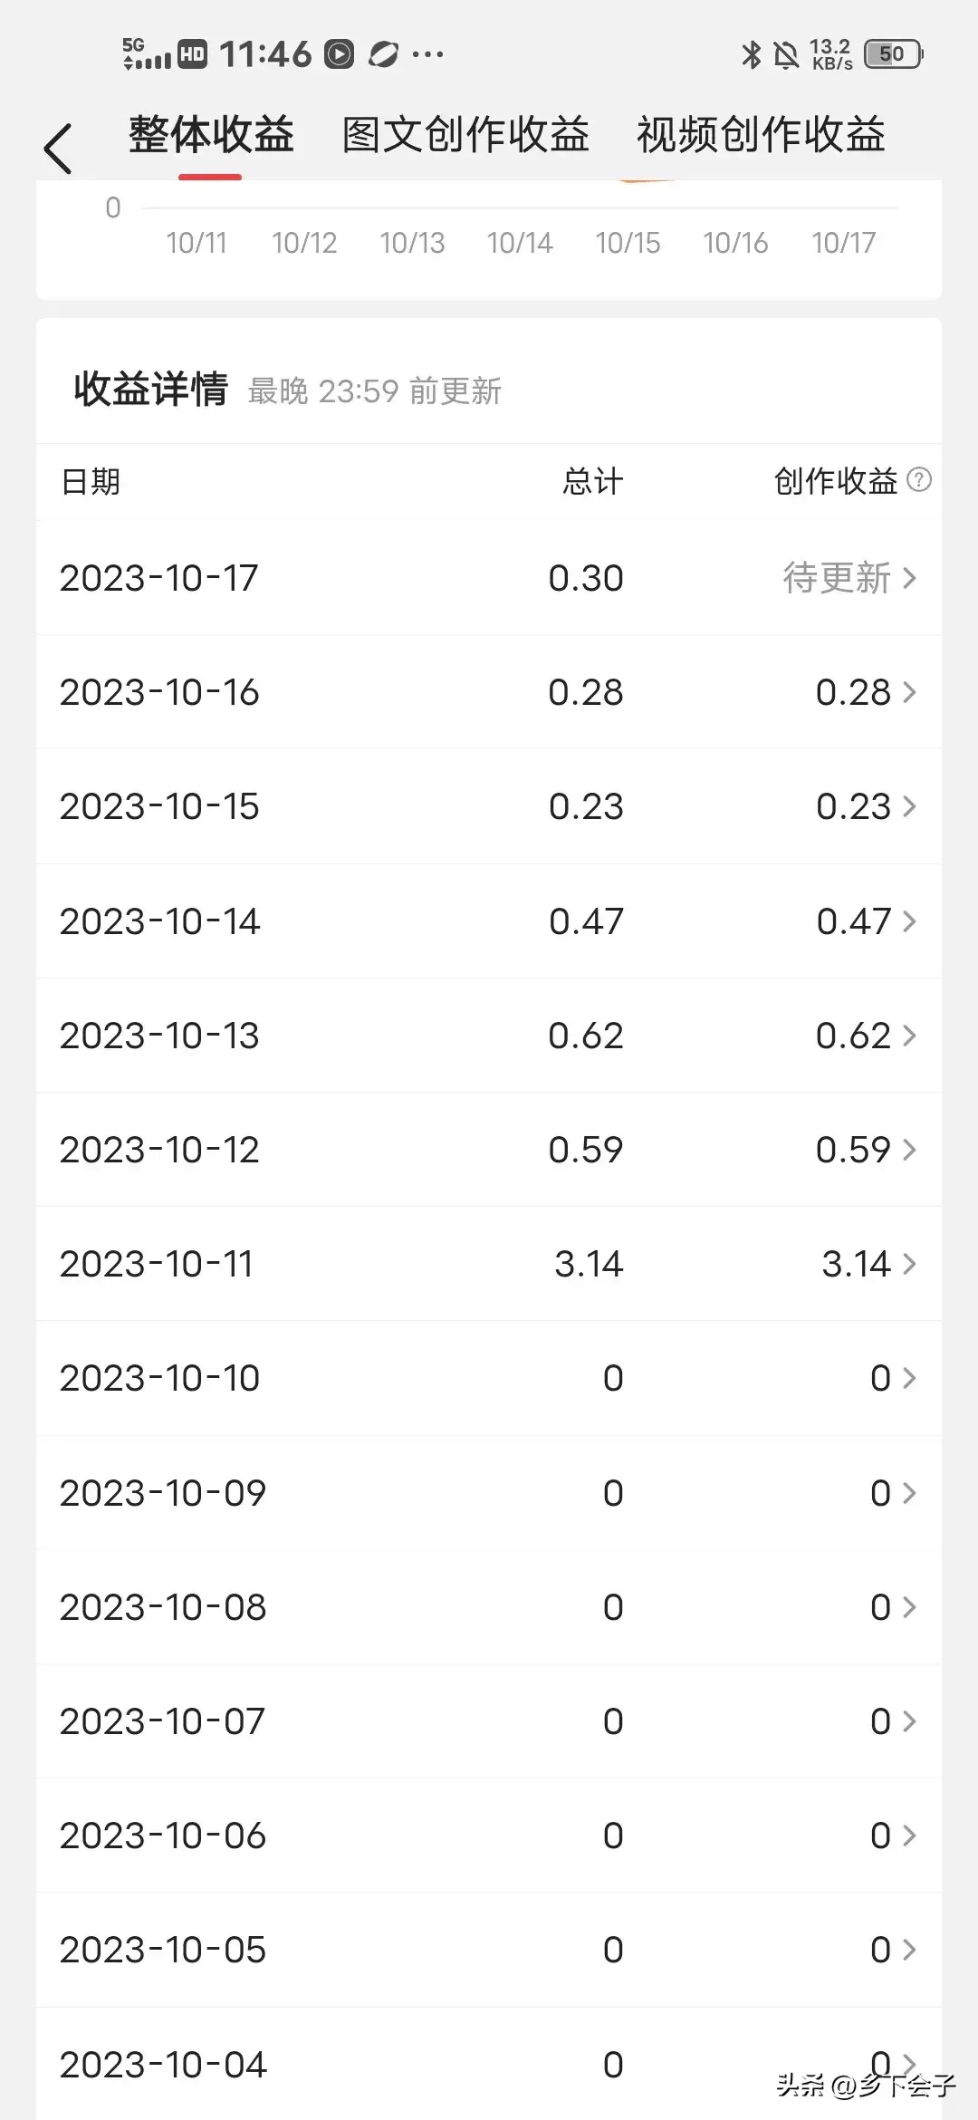Tap the back arrow icon
978x2120 pixels.
(58, 149)
